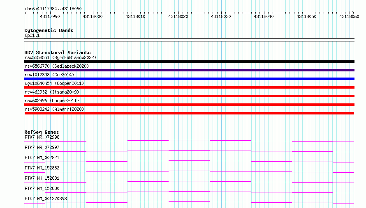Open variant nsv462932 (Itsara2009) label

[52, 92]
